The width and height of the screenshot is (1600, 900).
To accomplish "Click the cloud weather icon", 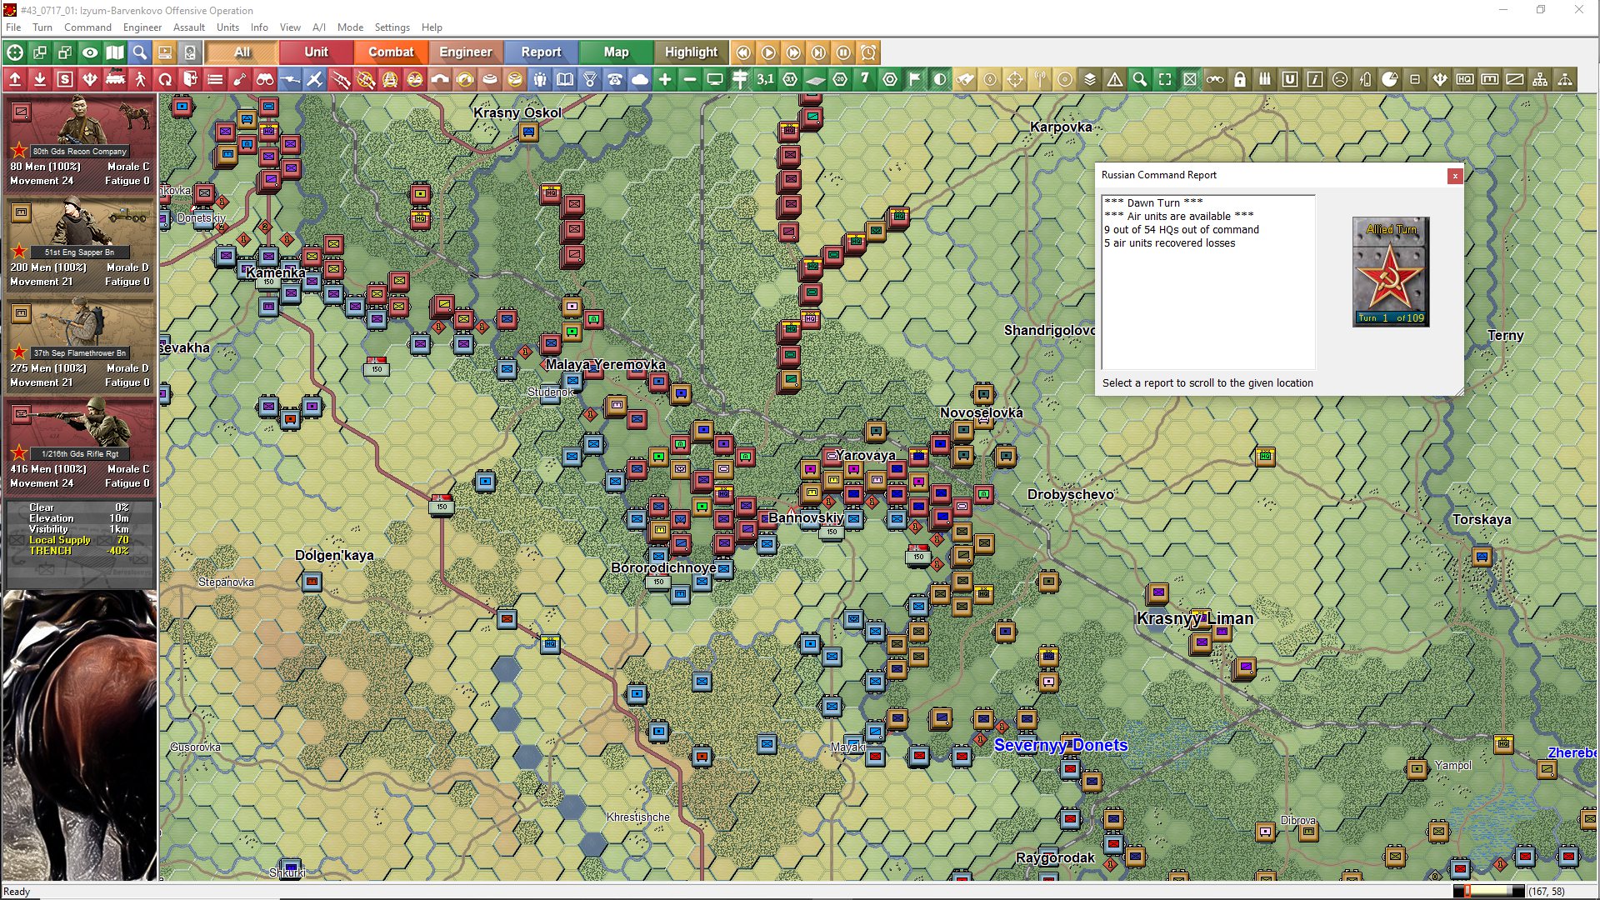I will [x=640, y=80].
